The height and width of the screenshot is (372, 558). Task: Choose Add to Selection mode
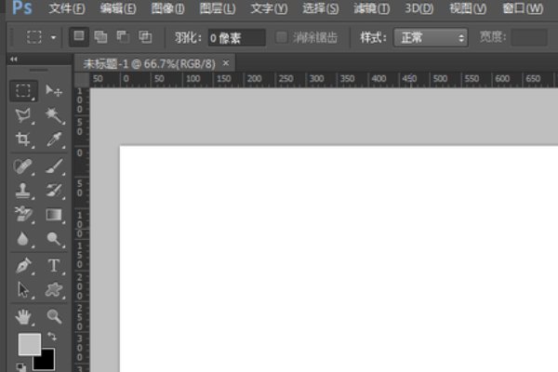tap(100, 37)
